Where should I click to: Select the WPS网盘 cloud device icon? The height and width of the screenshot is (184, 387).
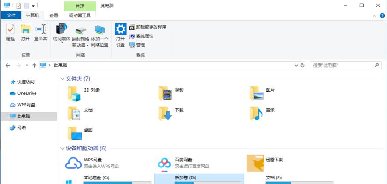point(73,163)
